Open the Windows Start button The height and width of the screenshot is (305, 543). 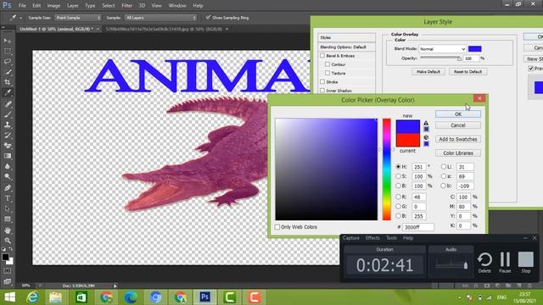[x=9, y=297]
